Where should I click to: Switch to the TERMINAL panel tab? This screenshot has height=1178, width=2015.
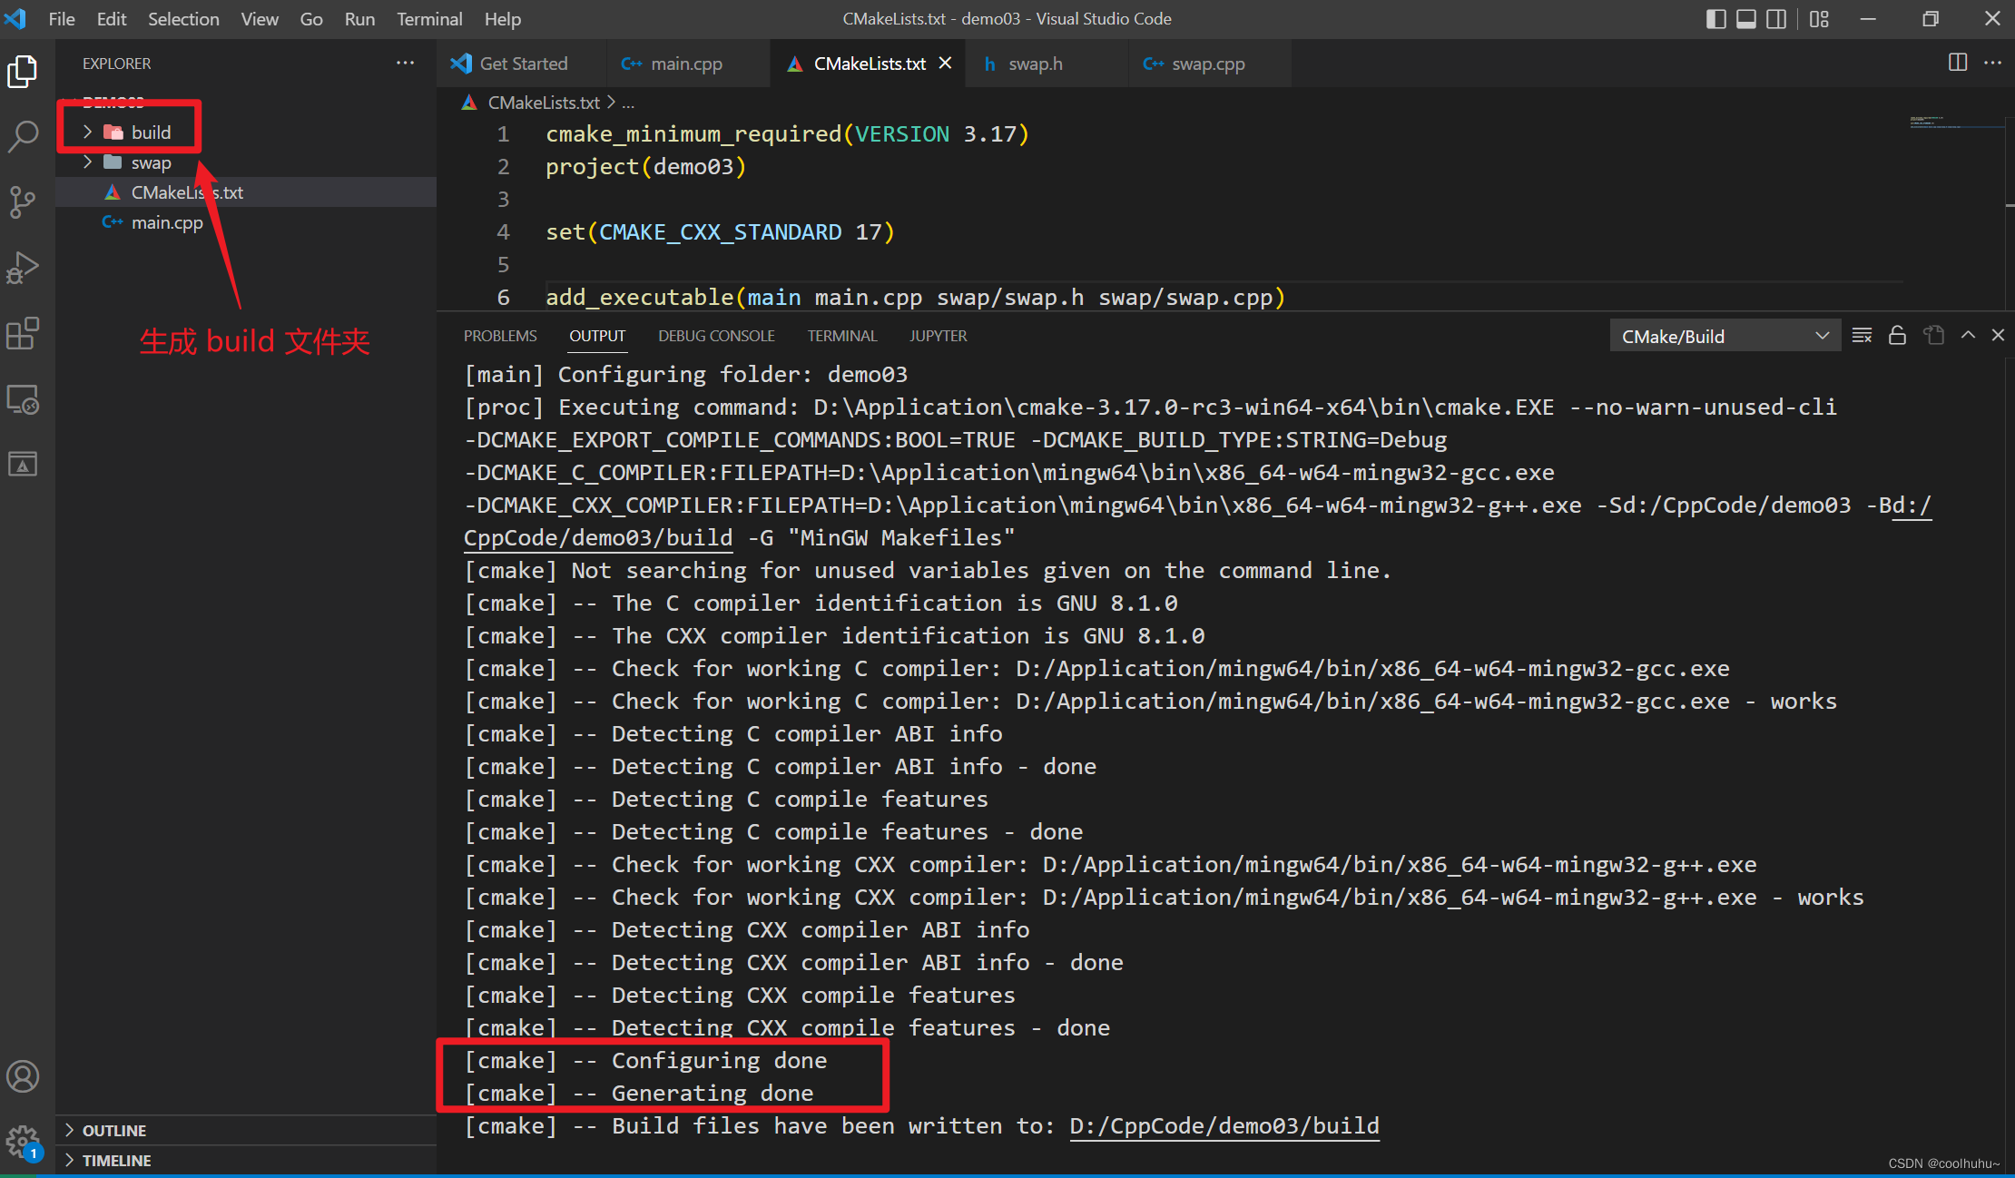tap(841, 336)
